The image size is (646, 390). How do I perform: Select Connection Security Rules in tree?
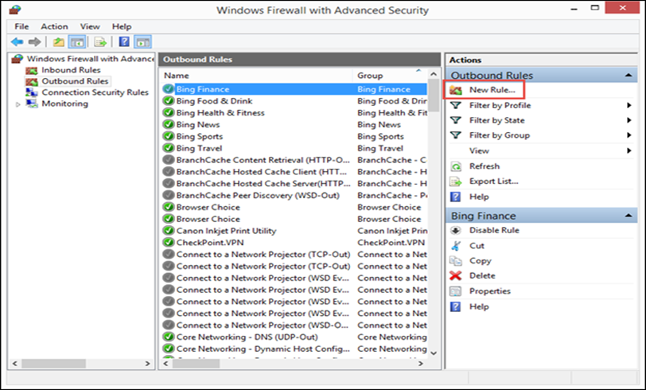pos(95,92)
